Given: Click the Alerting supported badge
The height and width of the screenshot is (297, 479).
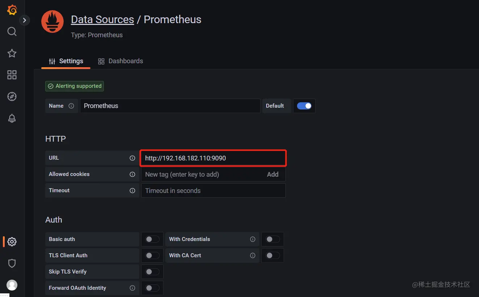Looking at the screenshot, I should click(75, 86).
